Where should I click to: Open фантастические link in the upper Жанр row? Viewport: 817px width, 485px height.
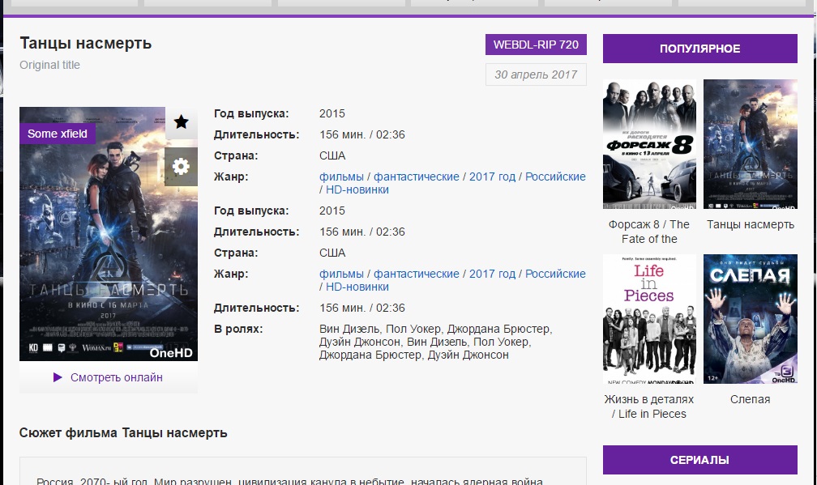[x=417, y=177]
